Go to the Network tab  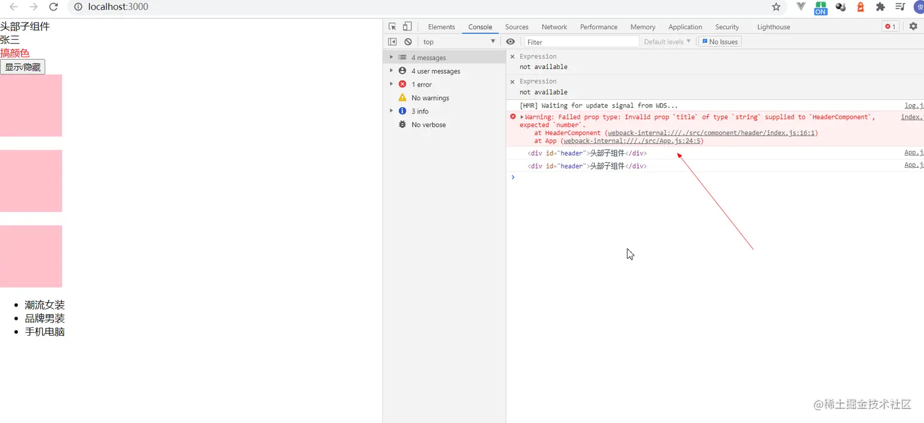tap(554, 27)
